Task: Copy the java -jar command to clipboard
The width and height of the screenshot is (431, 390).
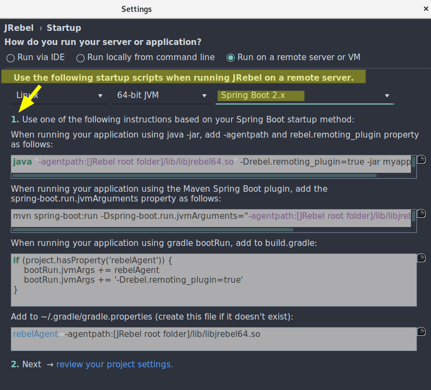Action: click(x=421, y=160)
